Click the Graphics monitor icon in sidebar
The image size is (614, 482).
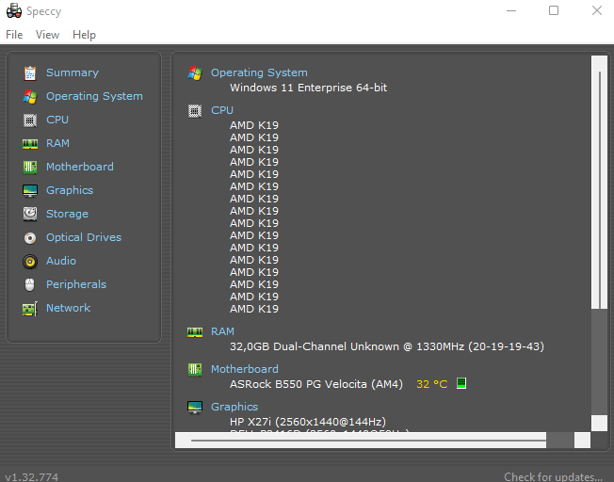point(30,191)
